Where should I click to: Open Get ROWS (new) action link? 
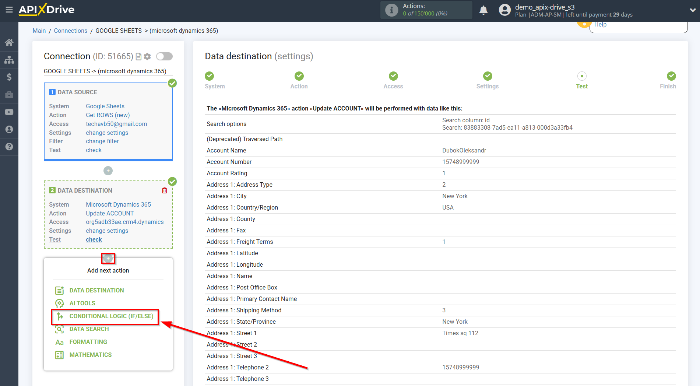108,115
